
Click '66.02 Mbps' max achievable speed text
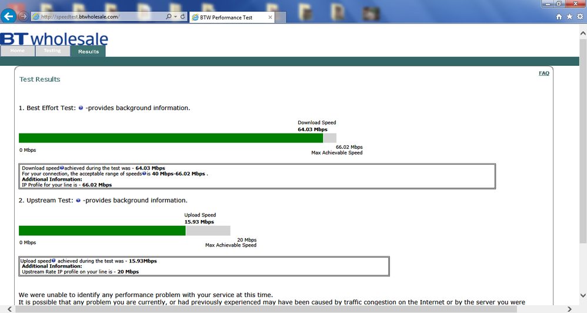coord(349,147)
